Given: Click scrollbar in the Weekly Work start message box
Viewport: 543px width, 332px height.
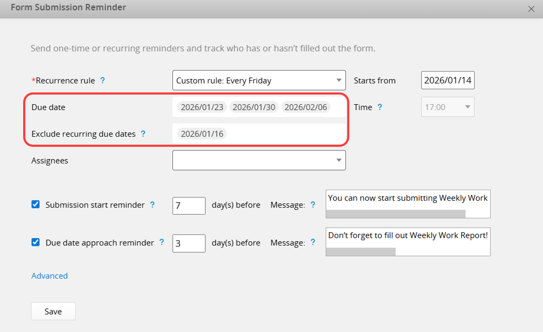Looking at the screenshot, I should tap(395, 214).
